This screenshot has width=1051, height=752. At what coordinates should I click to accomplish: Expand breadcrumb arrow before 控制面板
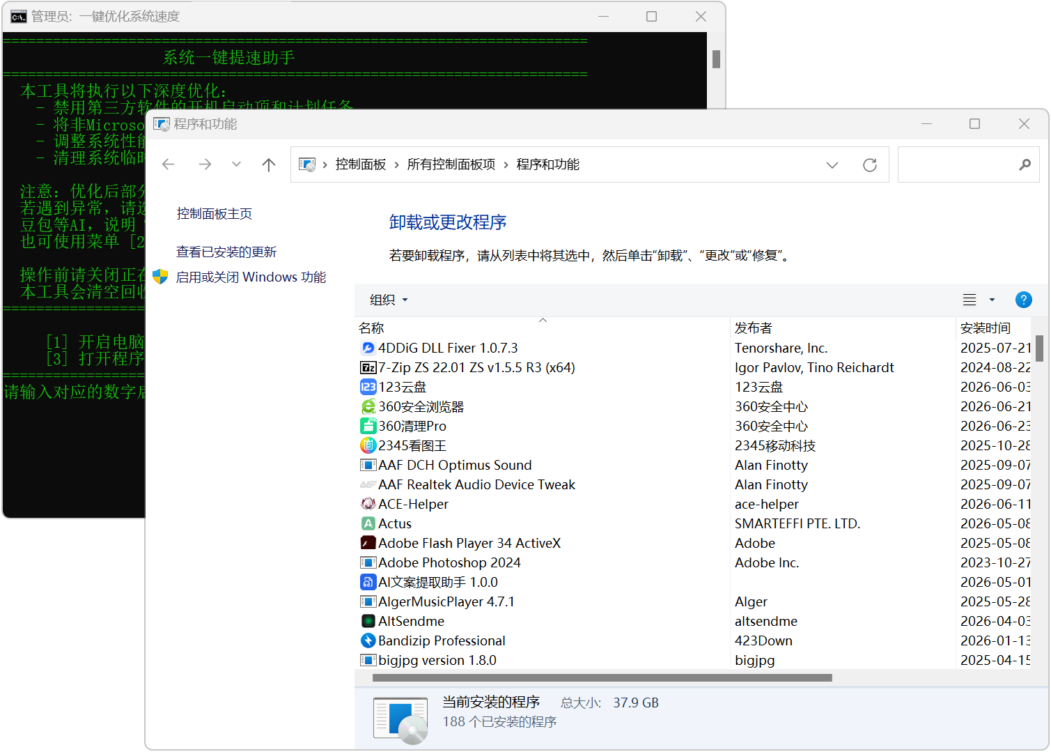pyautogui.click(x=325, y=164)
